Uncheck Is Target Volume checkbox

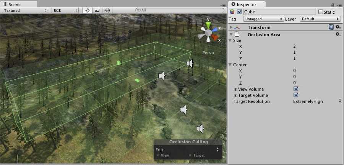pos(296,95)
